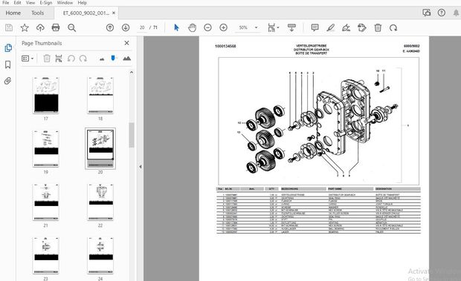Reduce thumbnail size with small mountain icon
The width and height of the screenshot is (461, 281).
(x=102, y=59)
